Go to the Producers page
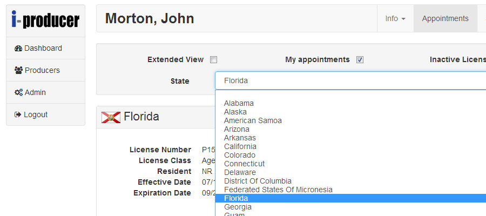This screenshot has height=216, width=486. click(x=42, y=70)
